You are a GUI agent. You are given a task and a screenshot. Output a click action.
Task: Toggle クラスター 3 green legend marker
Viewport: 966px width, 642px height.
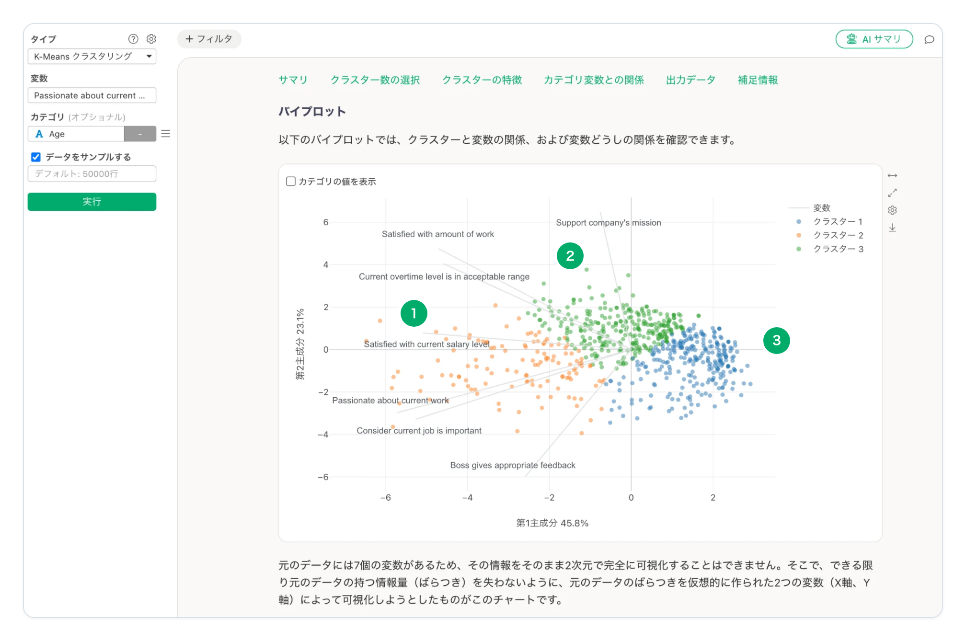pos(799,249)
